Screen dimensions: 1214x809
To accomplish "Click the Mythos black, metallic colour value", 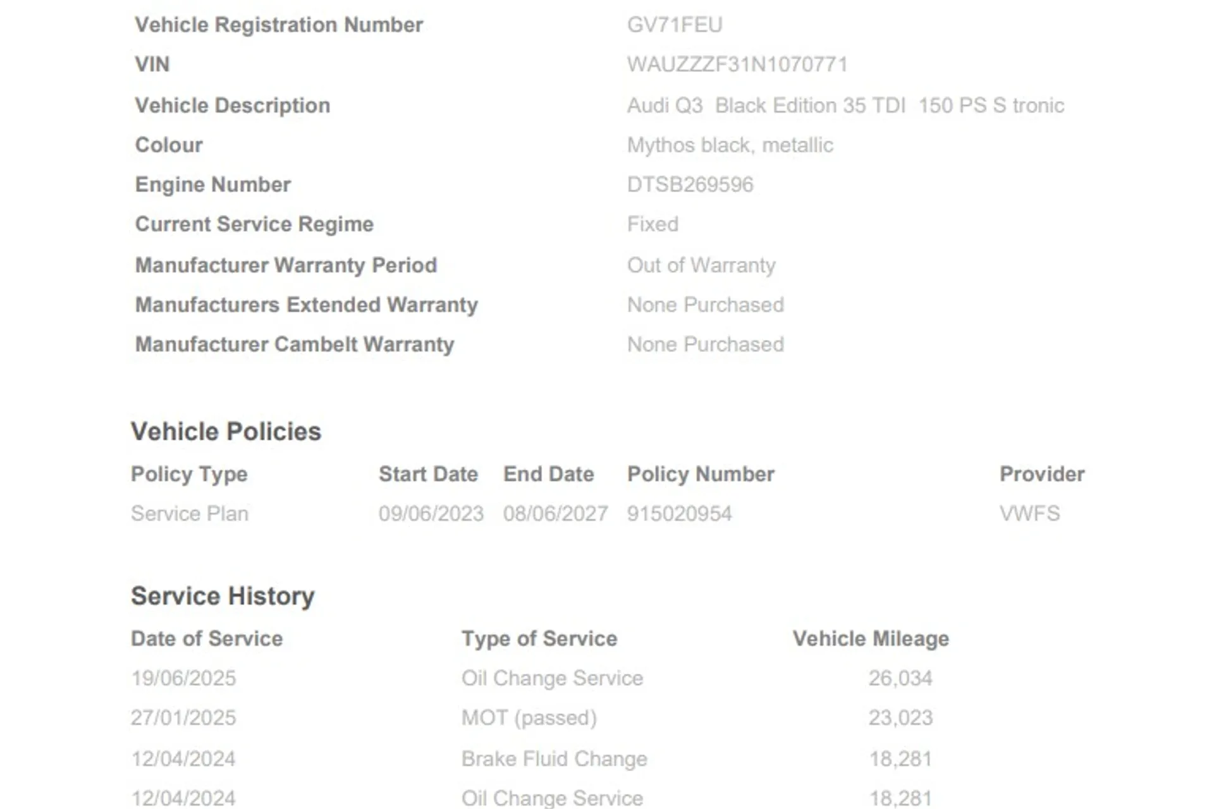I will 730,145.
